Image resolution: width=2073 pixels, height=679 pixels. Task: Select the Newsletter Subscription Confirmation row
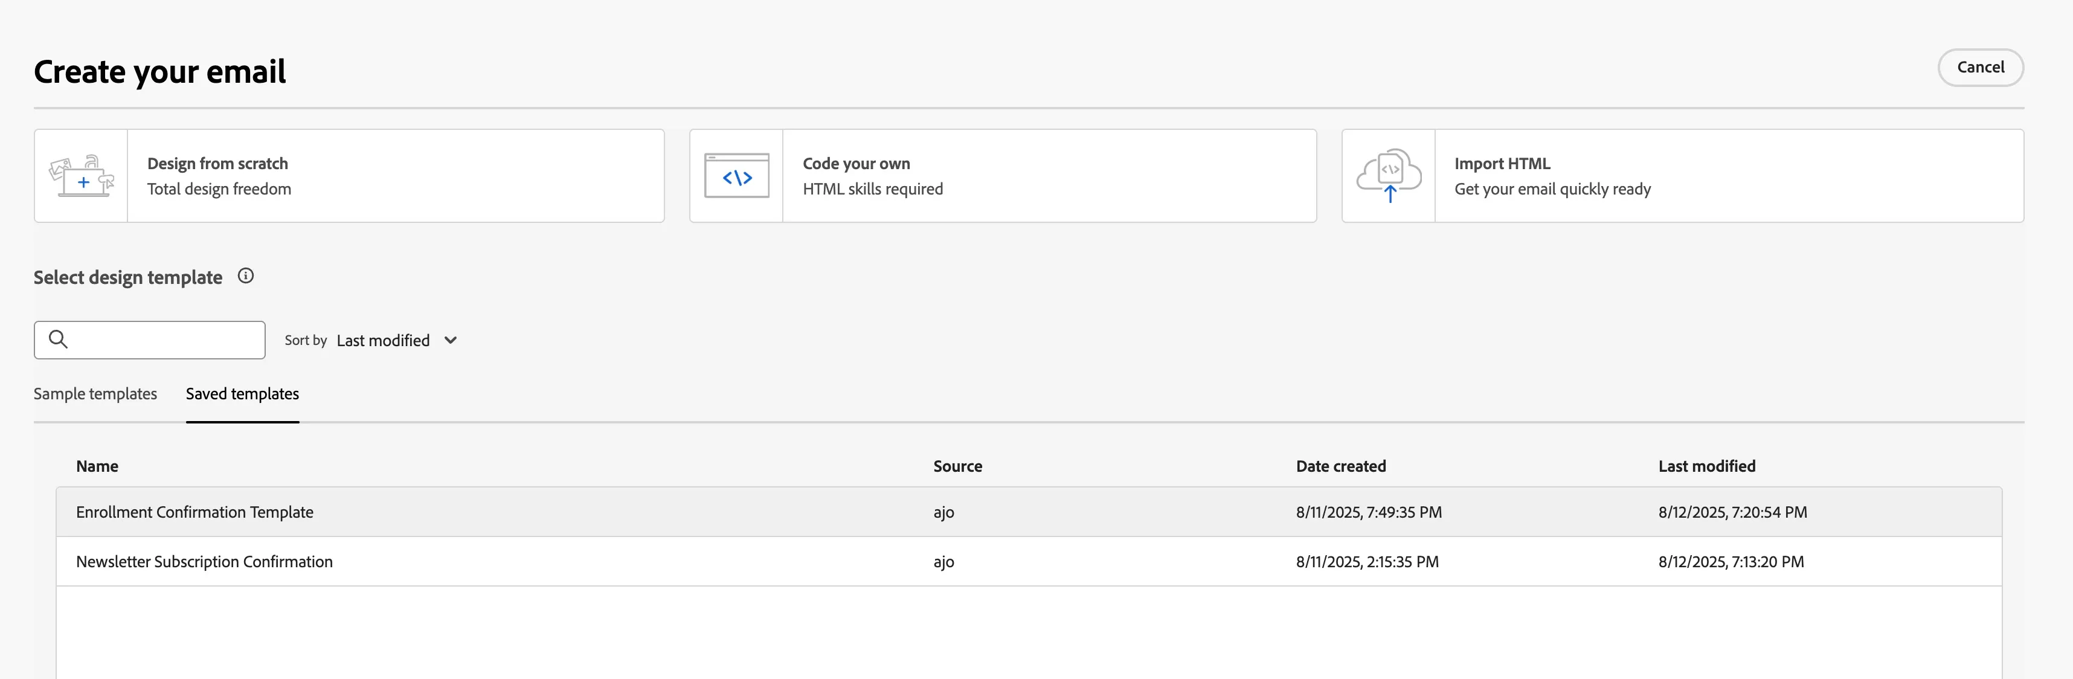coord(1029,562)
